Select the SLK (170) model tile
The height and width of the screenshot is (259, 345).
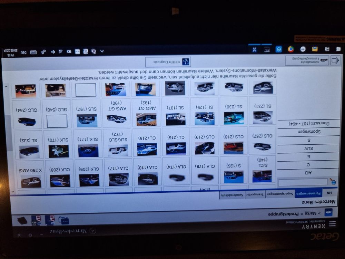click(x=58, y=144)
